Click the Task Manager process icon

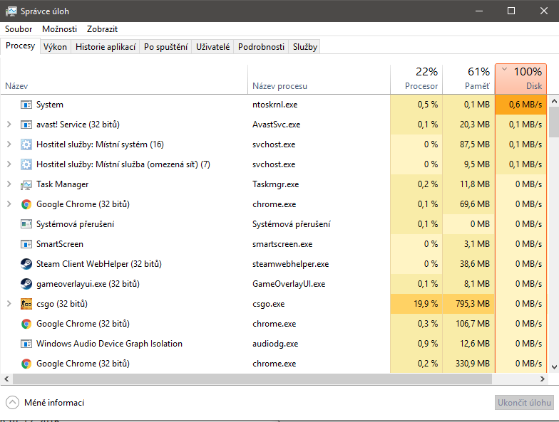(x=26, y=184)
